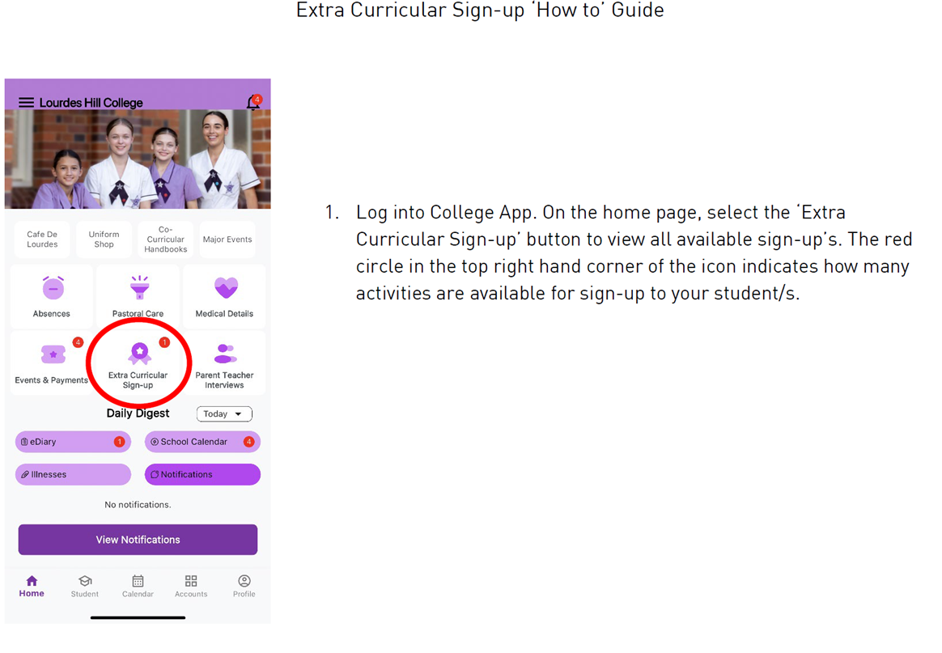This screenshot has height=653, width=942.
Task: Select the Notifications digest pill
Action: (x=202, y=474)
